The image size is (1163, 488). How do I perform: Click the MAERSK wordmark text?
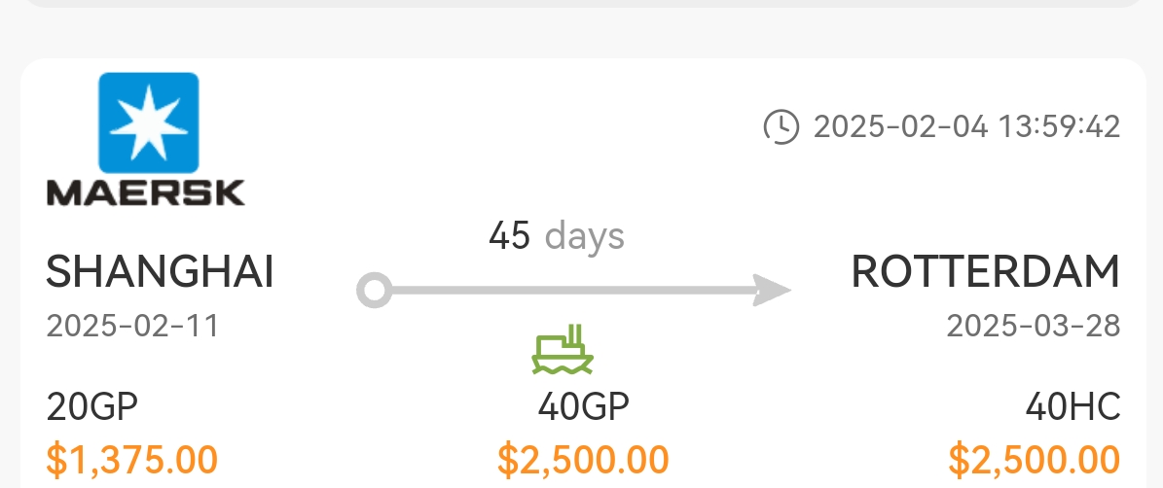coord(145,192)
